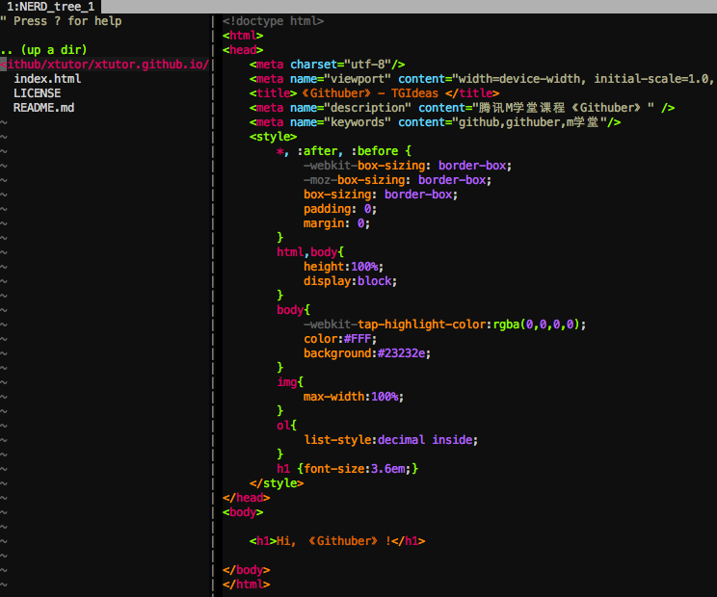Select the xtutor.github.io/ root directory row
Image resolution: width=717 pixels, height=597 pixels.
[x=105, y=65]
